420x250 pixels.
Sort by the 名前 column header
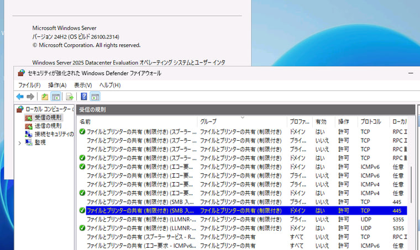(136, 121)
